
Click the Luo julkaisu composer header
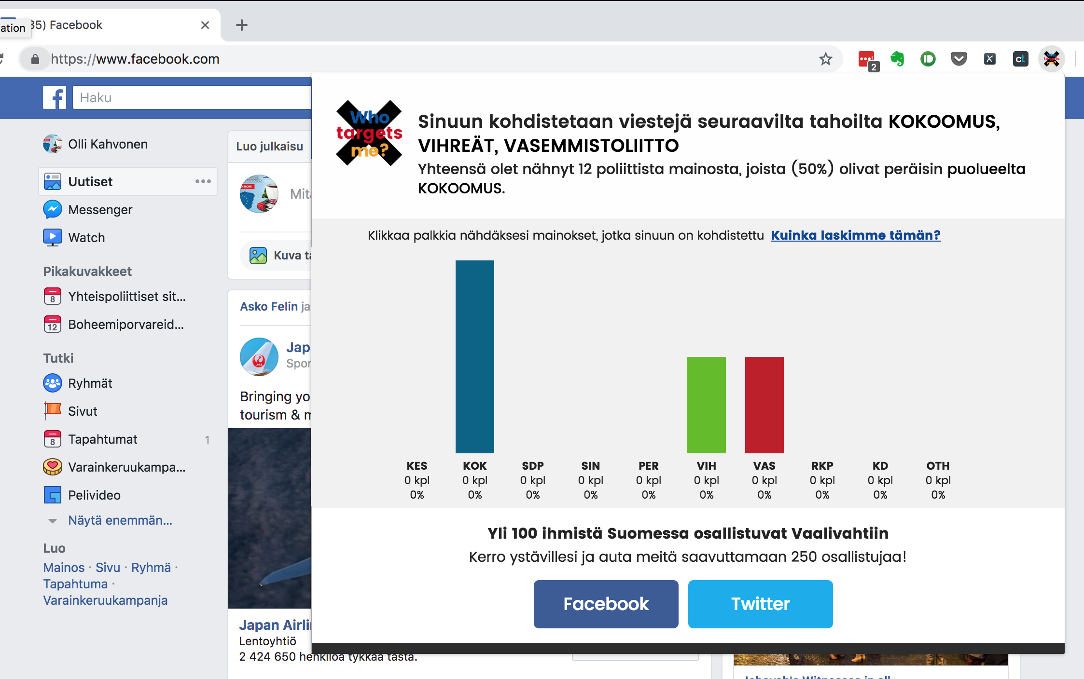(x=270, y=147)
